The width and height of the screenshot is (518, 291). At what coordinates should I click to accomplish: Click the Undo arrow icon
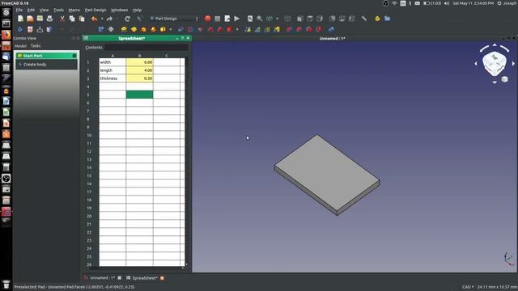tap(94, 19)
